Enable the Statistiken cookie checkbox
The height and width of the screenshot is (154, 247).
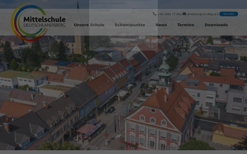[135, 11]
